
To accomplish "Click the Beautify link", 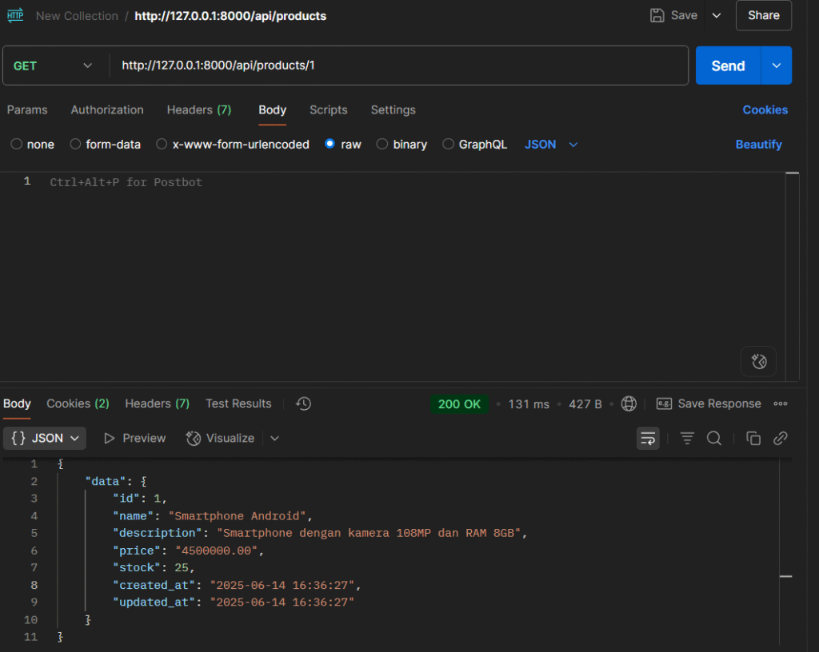I will (758, 145).
